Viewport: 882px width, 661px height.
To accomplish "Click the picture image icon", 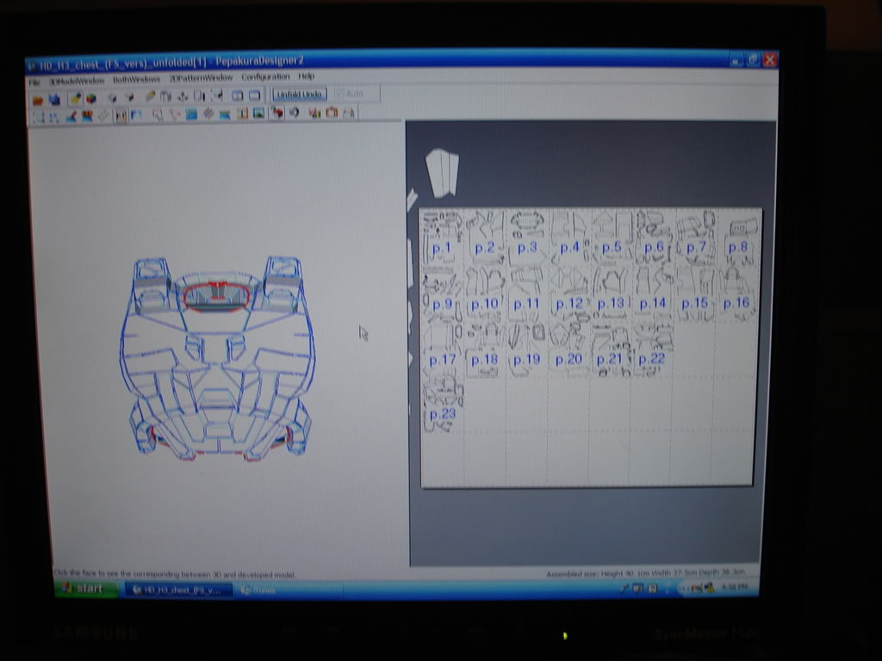I will click(x=258, y=113).
